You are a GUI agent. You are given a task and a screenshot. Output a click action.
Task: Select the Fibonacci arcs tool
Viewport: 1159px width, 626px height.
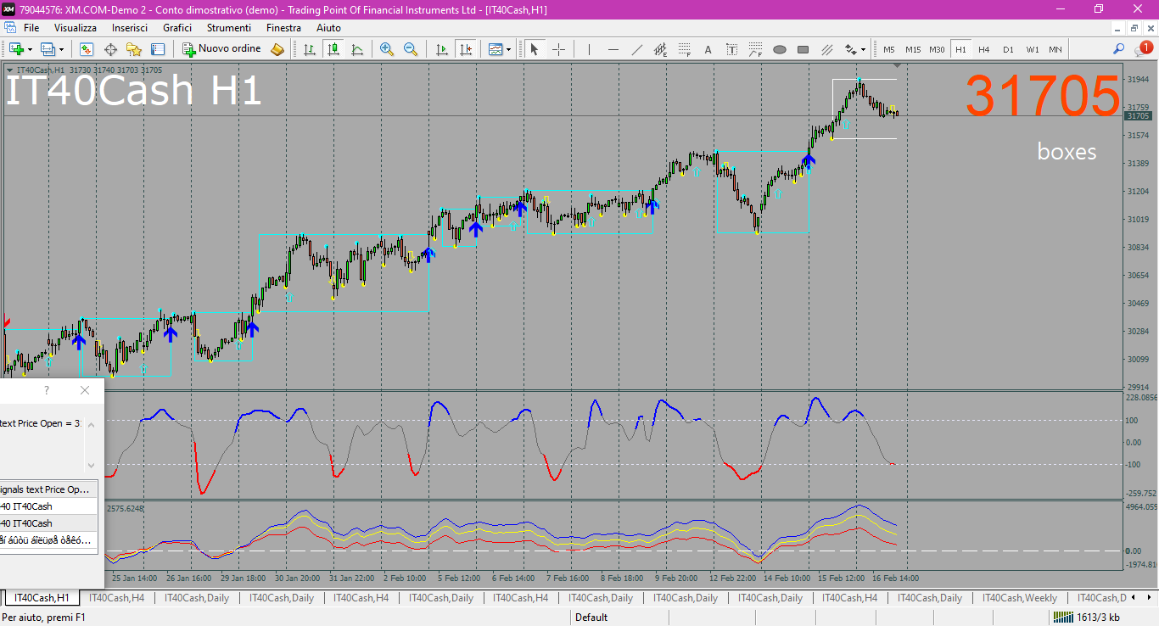755,49
